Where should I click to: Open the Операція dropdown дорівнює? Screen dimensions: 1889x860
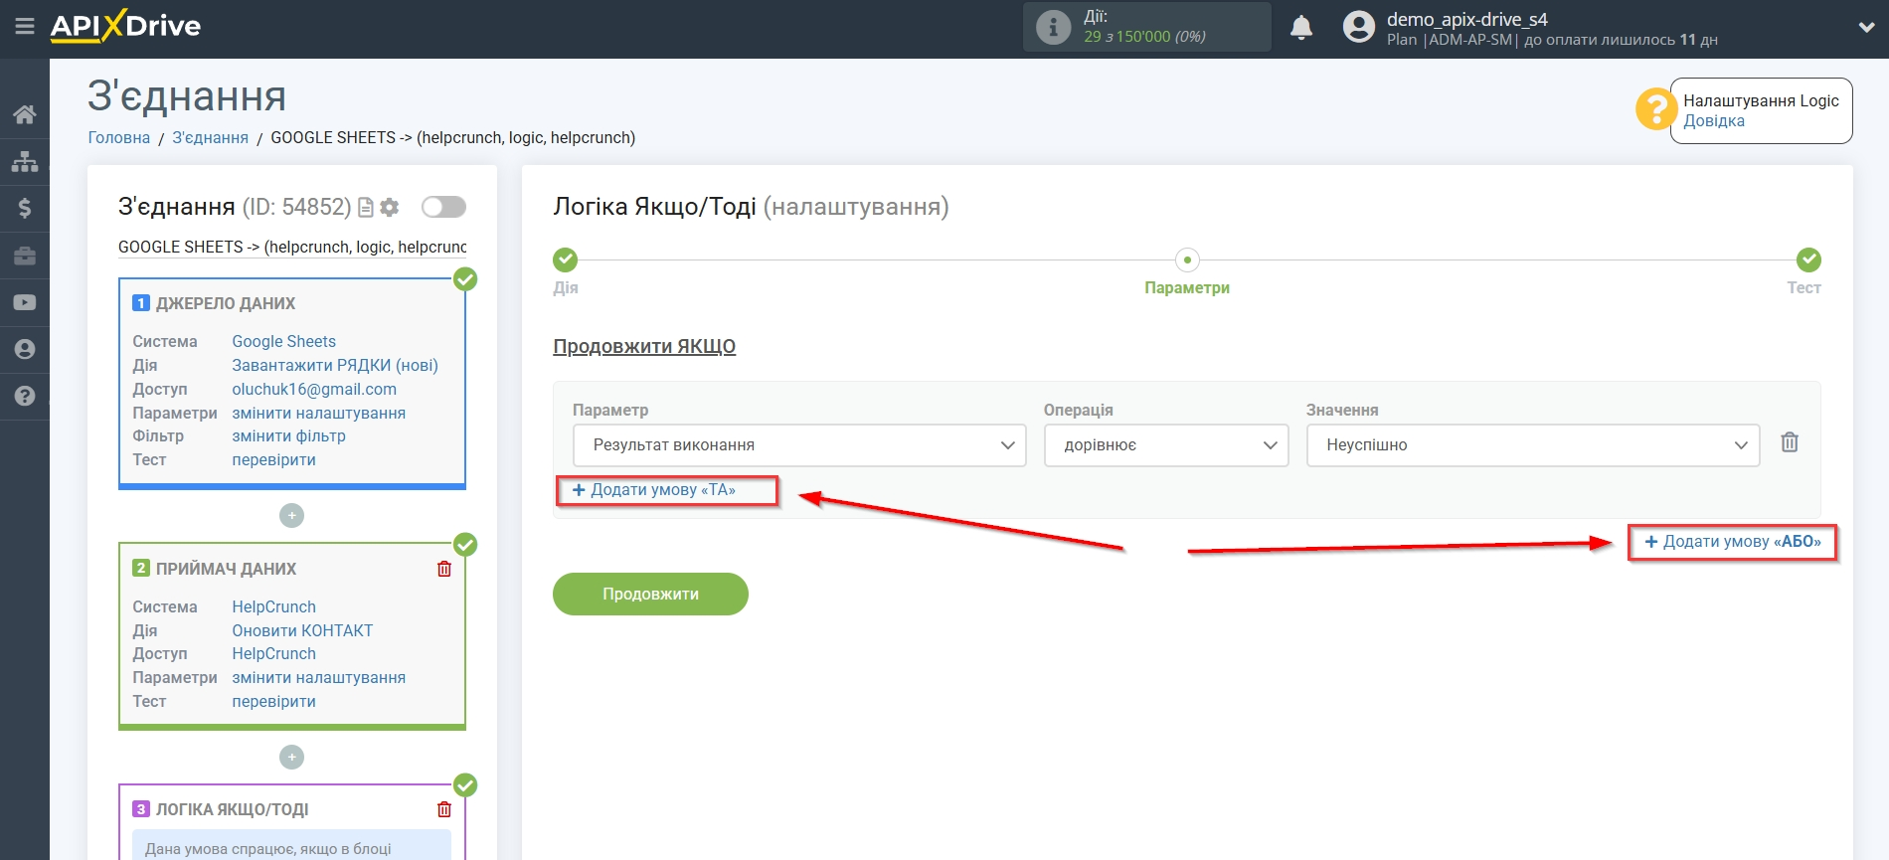point(1166,445)
